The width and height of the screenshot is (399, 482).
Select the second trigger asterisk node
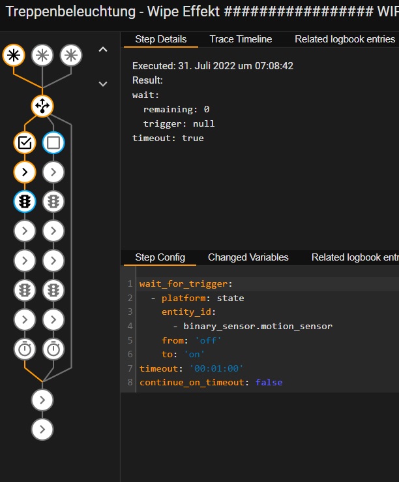point(42,56)
